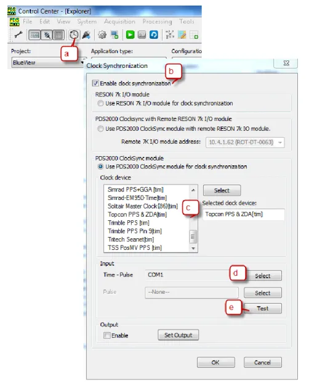Open Clock Synchronization via the clock toolbar icon

pos(74,35)
